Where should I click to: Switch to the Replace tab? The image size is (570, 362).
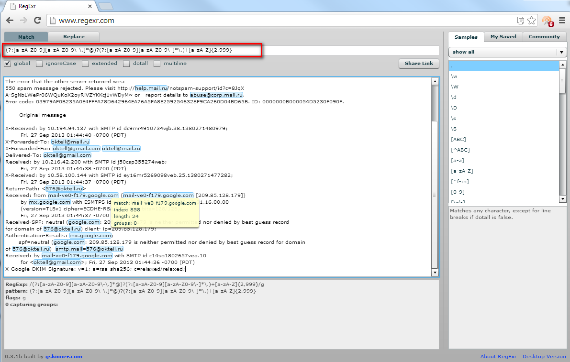coord(74,37)
